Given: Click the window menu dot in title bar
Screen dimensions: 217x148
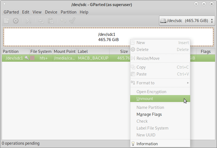Looking at the screenshot, I should [x=4, y=4].
